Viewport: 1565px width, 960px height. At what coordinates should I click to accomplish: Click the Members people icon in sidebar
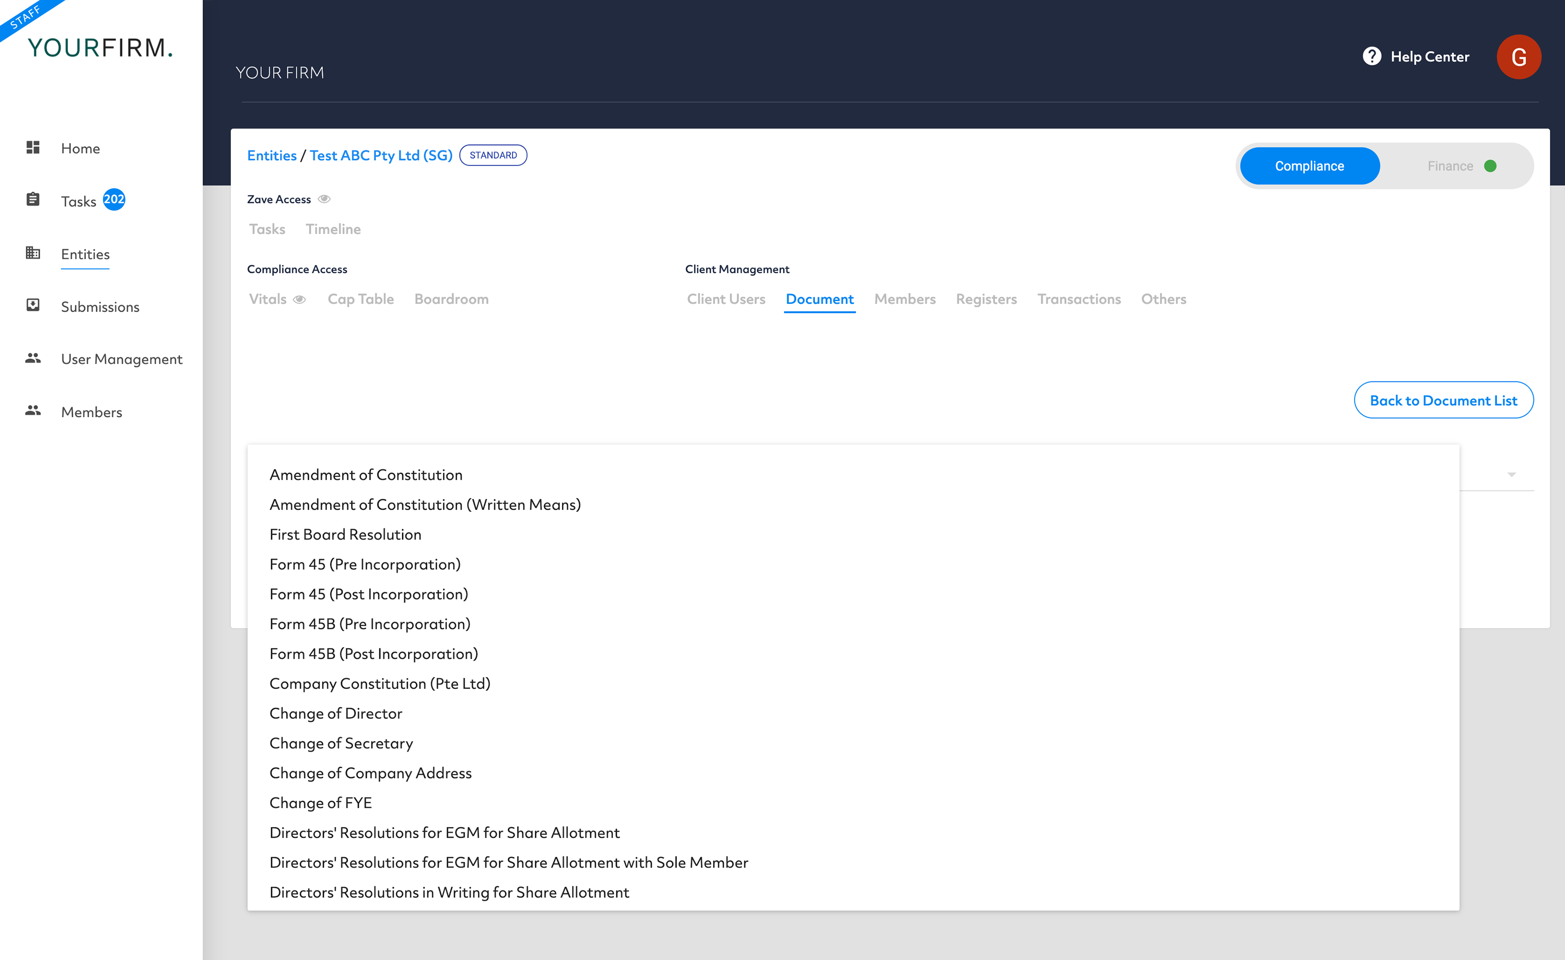click(33, 411)
